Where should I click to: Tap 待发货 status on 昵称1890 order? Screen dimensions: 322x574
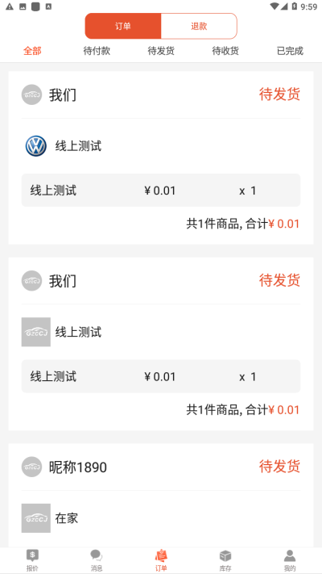point(279,467)
